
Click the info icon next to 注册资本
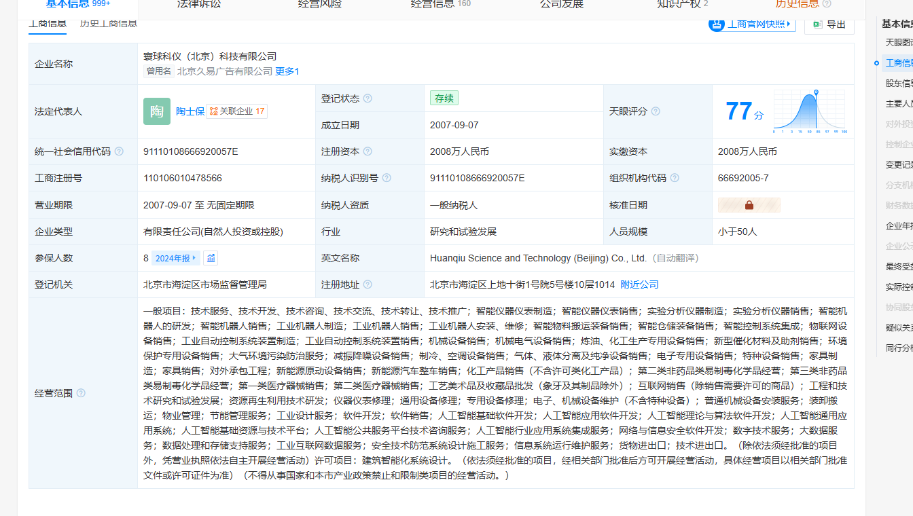click(368, 151)
